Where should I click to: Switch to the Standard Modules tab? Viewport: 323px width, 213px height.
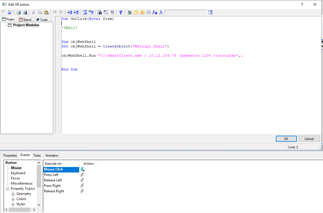pos(27,20)
